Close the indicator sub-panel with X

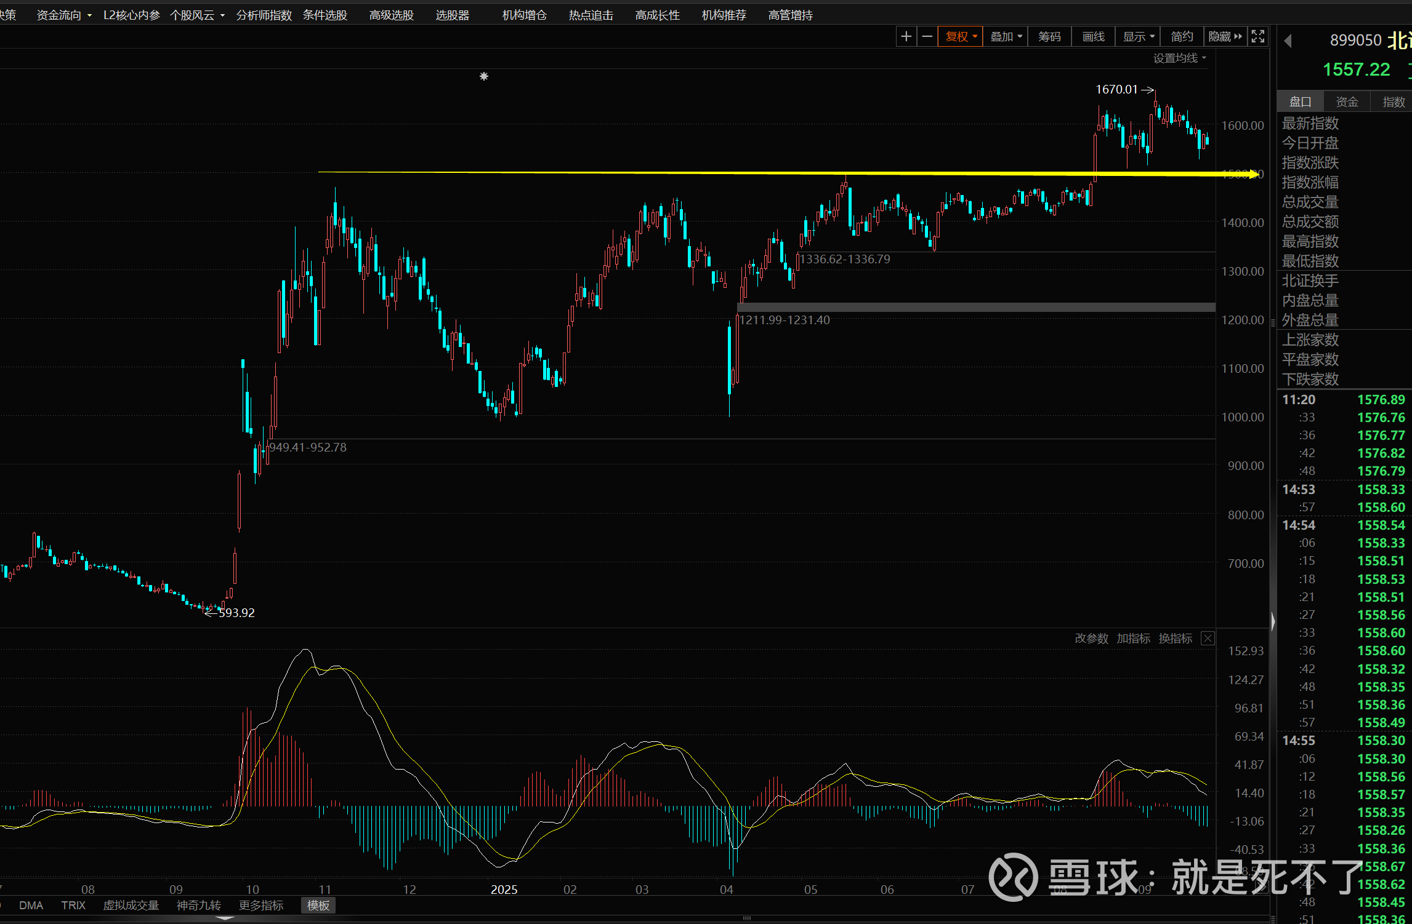click(x=1208, y=639)
